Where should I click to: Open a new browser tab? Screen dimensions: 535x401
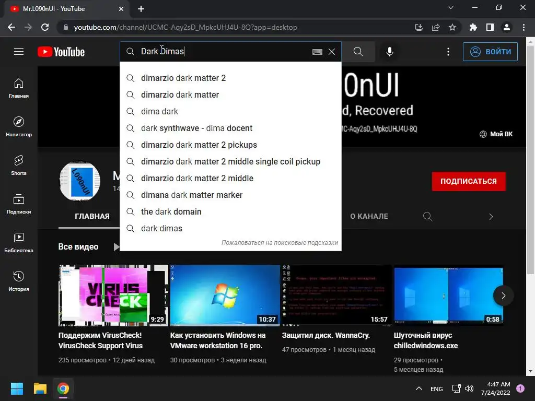click(141, 9)
